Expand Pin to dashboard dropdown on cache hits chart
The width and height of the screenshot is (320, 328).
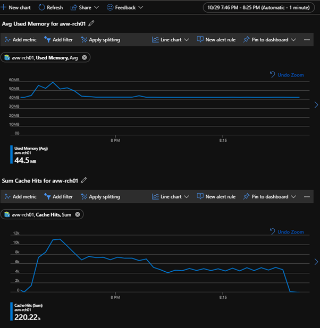tap(270, 197)
